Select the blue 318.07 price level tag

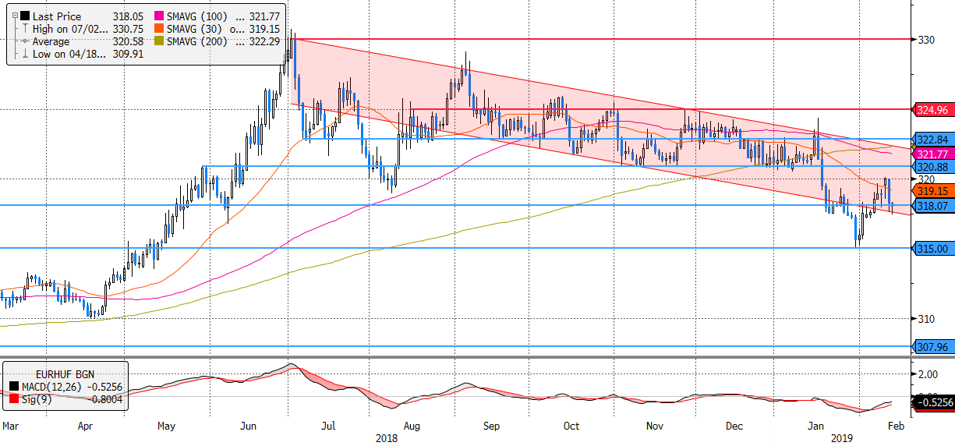pos(932,206)
